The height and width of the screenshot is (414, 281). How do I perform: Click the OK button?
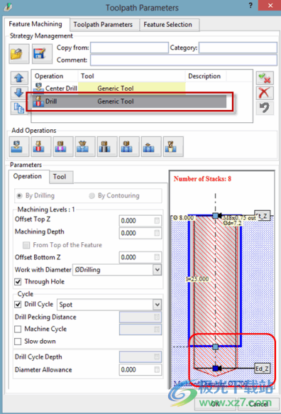pyautogui.click(x=215, y=403)
